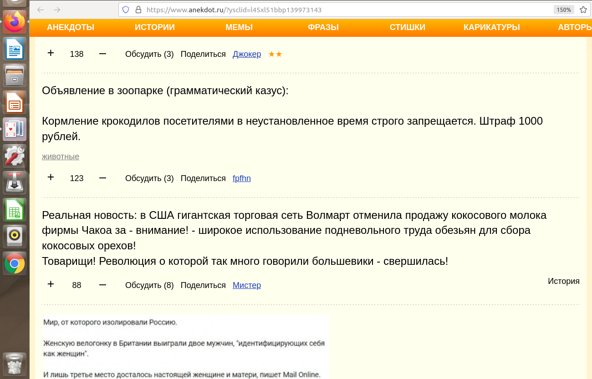Open Google Chrome from the dock
The width and height of the screenshot is (592, 379).
coord(15,263)
